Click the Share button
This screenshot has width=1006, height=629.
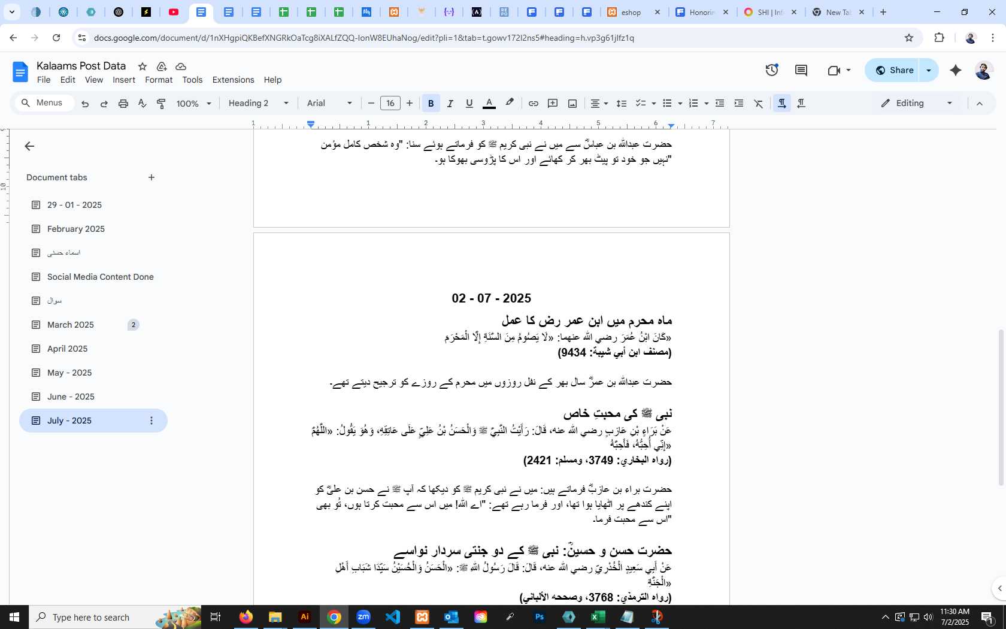[893, 70]
